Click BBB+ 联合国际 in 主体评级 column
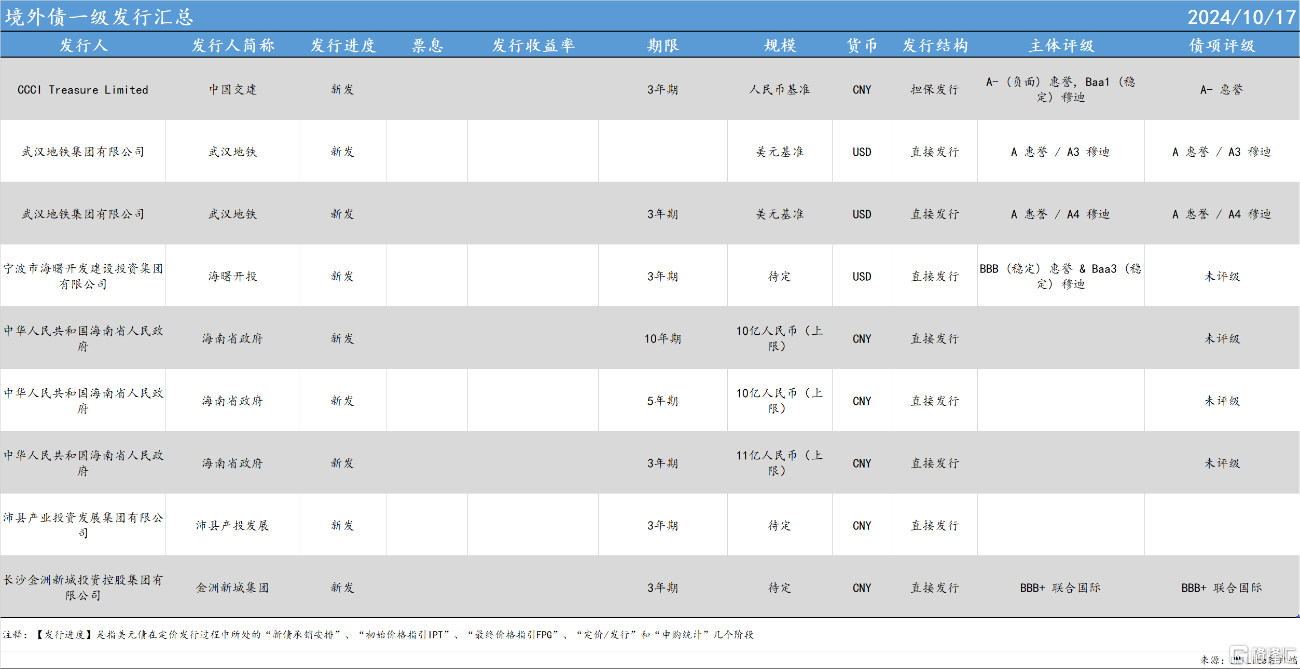This screenshot has height=669, width=1300. pos(1060,588)
